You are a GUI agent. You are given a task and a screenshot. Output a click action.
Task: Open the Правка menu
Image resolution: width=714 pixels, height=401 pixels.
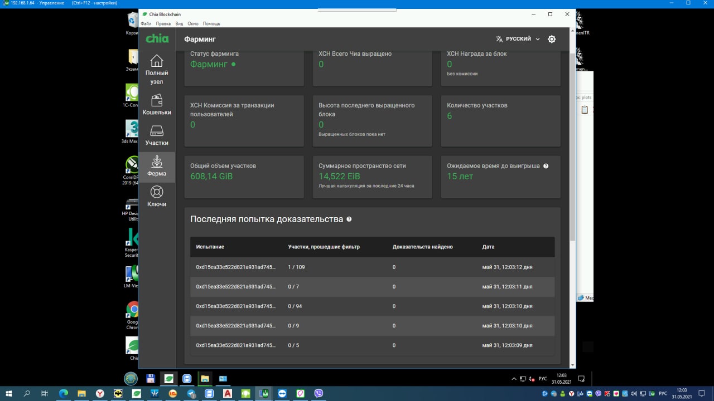[x=163, y=23]
